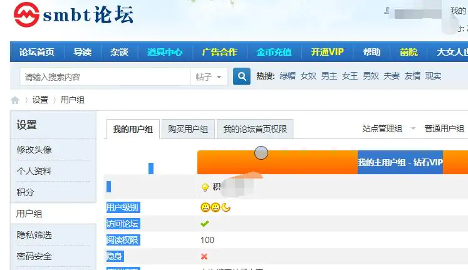Click hot search term 绿帽
Viewport: 468px width, 270px height.
288,76
